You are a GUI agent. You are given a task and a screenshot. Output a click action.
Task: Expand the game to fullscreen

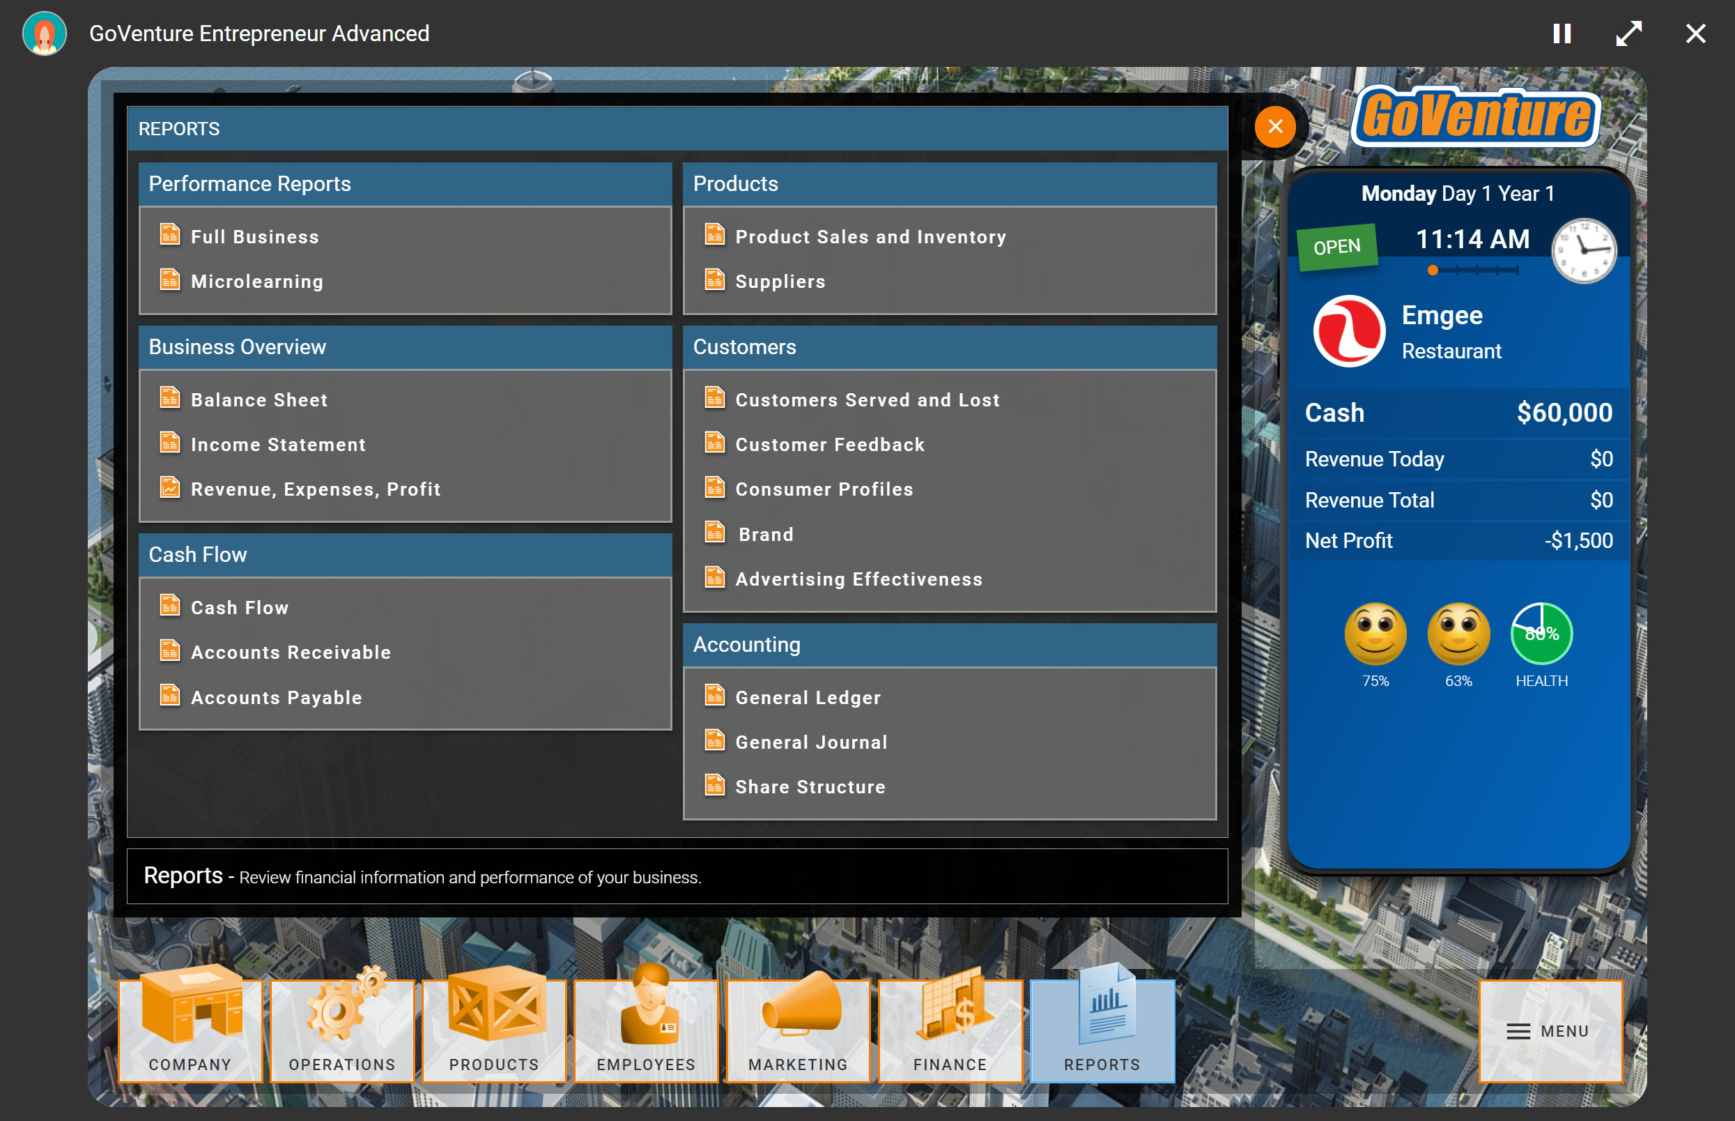1629,33
